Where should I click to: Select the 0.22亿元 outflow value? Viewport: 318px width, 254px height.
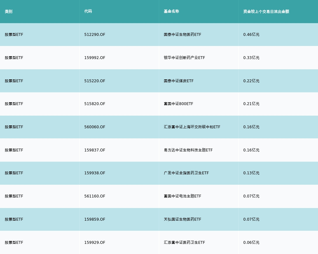tap(251, 81)
